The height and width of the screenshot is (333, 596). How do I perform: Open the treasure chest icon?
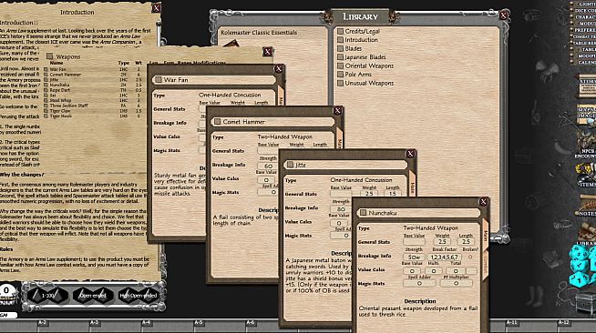[x=585, y=303]
